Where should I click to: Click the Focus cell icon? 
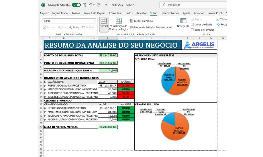(218, 24)
